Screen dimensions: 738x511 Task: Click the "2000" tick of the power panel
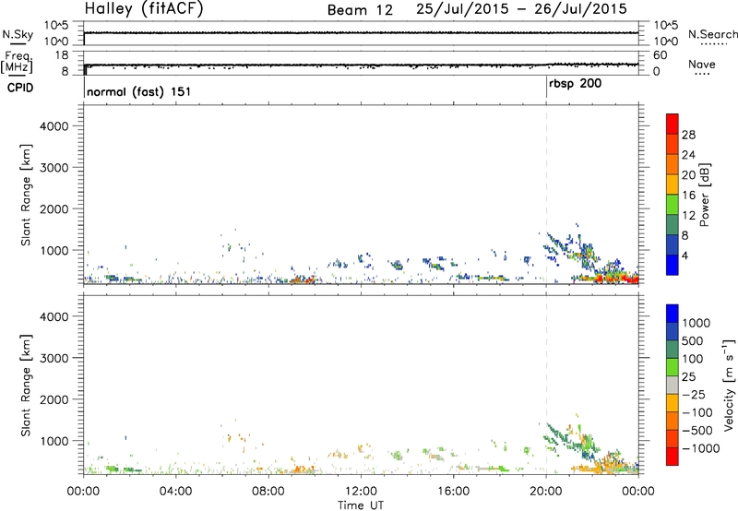(x=54, y=208)
